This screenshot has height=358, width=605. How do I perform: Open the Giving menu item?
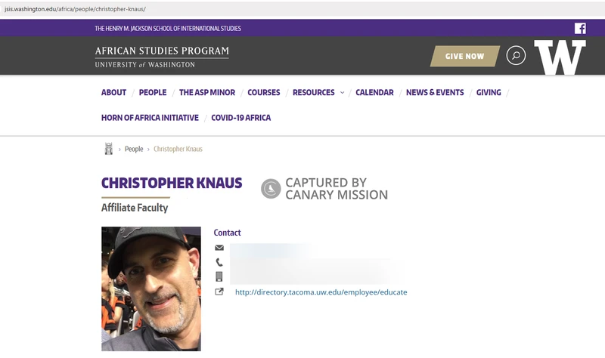point(489,92)
